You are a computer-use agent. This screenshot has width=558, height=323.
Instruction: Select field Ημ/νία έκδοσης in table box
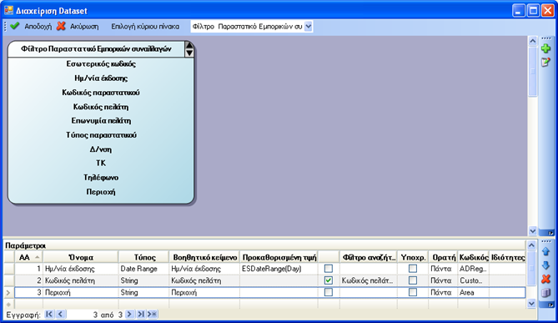pos(101,78)
